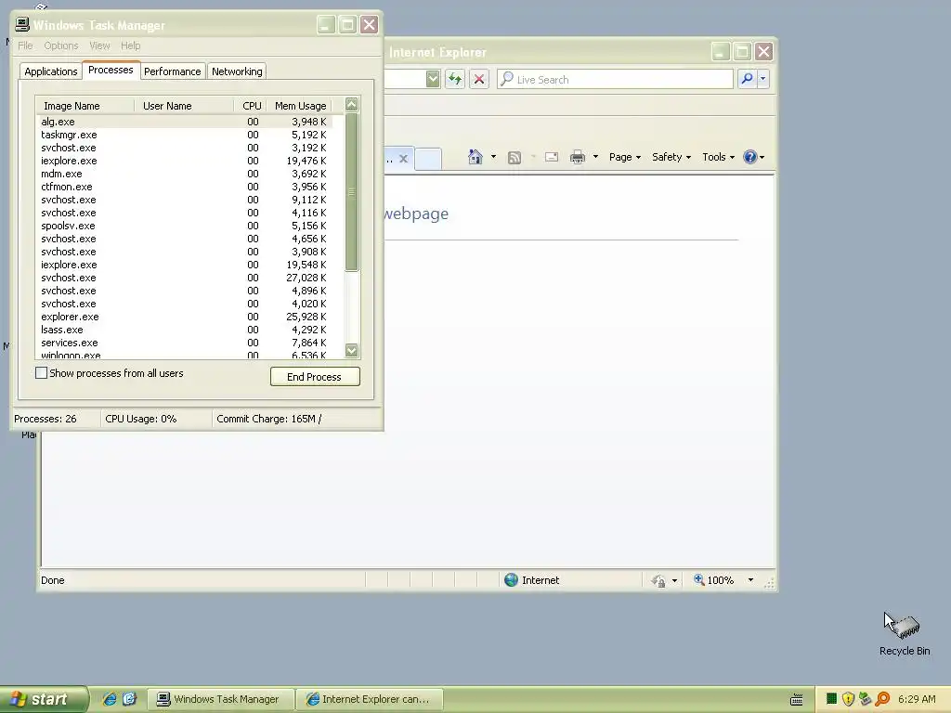Sort by User Name column header
The height and width of the screenshot is (713, 951).
pyautogui.click(x=184, y=106)
